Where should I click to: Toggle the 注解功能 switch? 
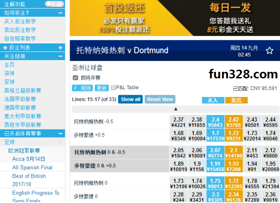55,4
